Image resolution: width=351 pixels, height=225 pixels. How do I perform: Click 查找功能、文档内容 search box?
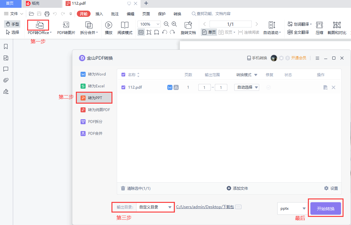(211, 14)
